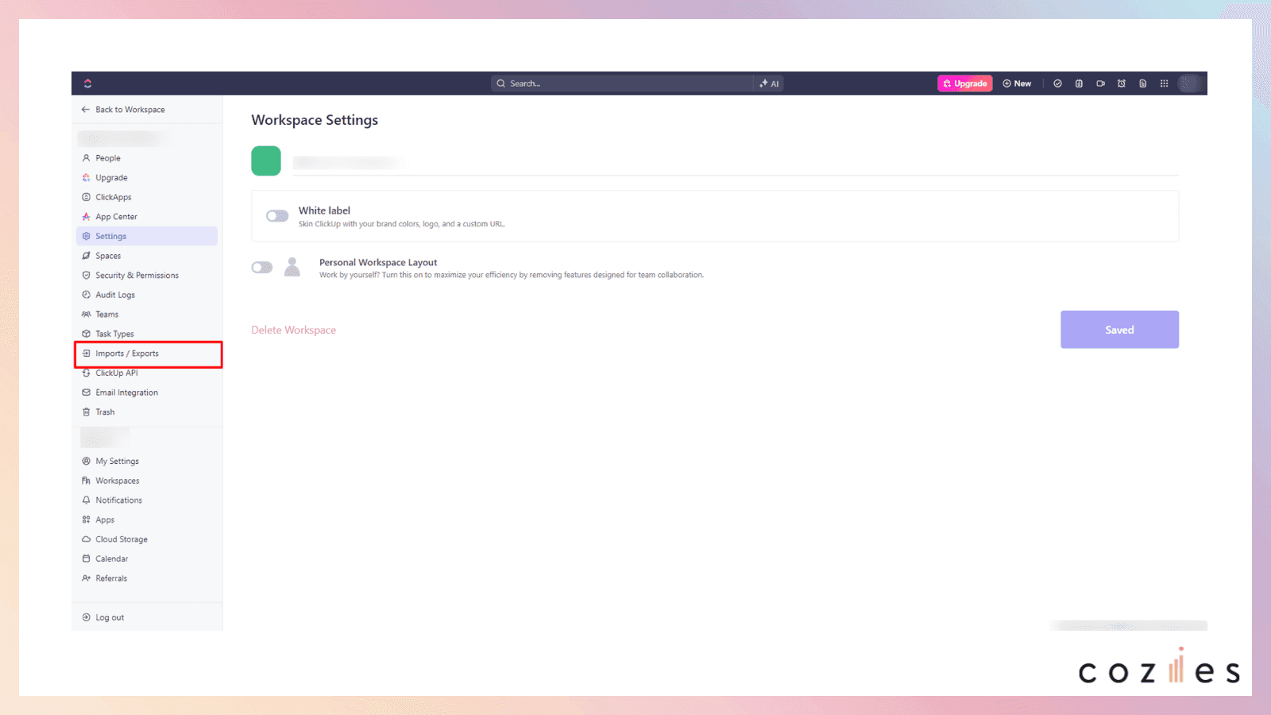This screenshot has height=715, width=1271.
Task: Click the person icon beside Personal Workspace Layout
Action: (292, 267)
